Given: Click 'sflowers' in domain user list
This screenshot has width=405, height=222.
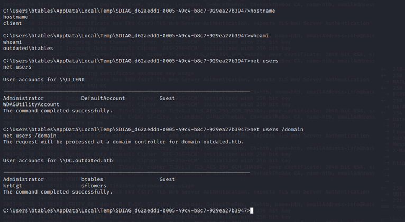Looking at the screenshot, I should click(94, 186).
